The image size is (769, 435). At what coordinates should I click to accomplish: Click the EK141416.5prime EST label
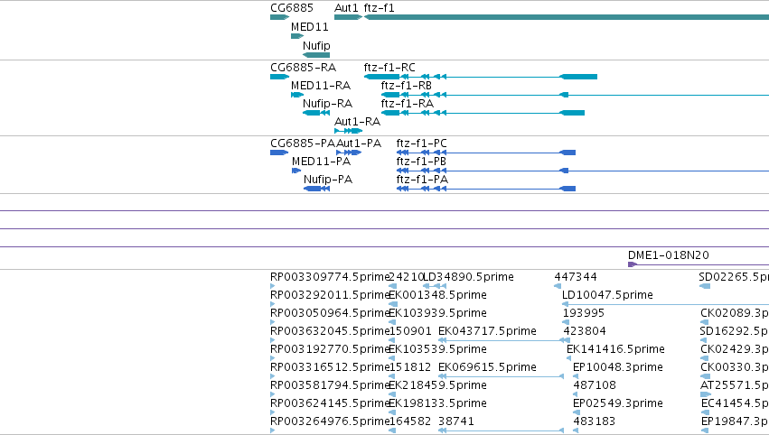pos(616,349)
